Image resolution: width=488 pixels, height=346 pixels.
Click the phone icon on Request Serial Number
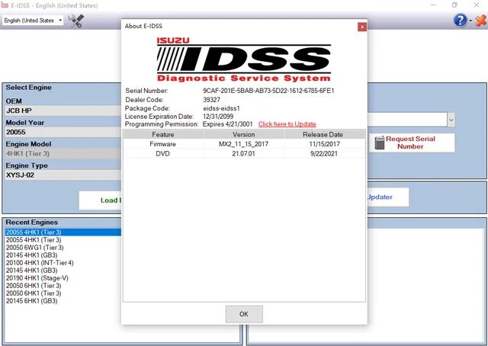(x=380, y=143)
